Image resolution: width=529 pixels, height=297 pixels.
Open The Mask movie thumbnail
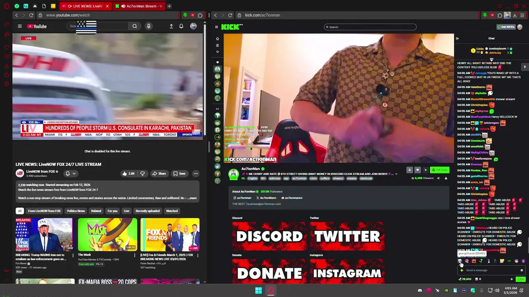click(107, 235)
